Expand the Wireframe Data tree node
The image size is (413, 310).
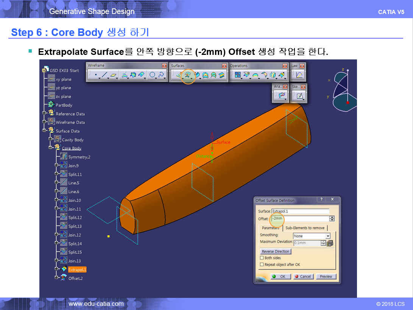point(45,122)
